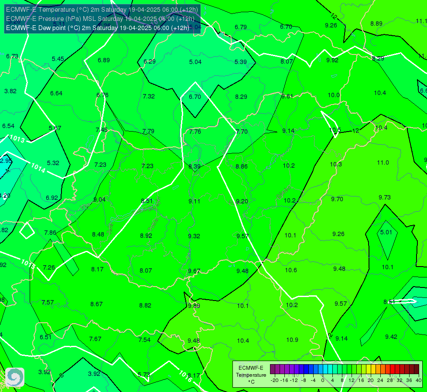
Task: Click the 10.5 dew point value
Action: click(x=335, y=130)
